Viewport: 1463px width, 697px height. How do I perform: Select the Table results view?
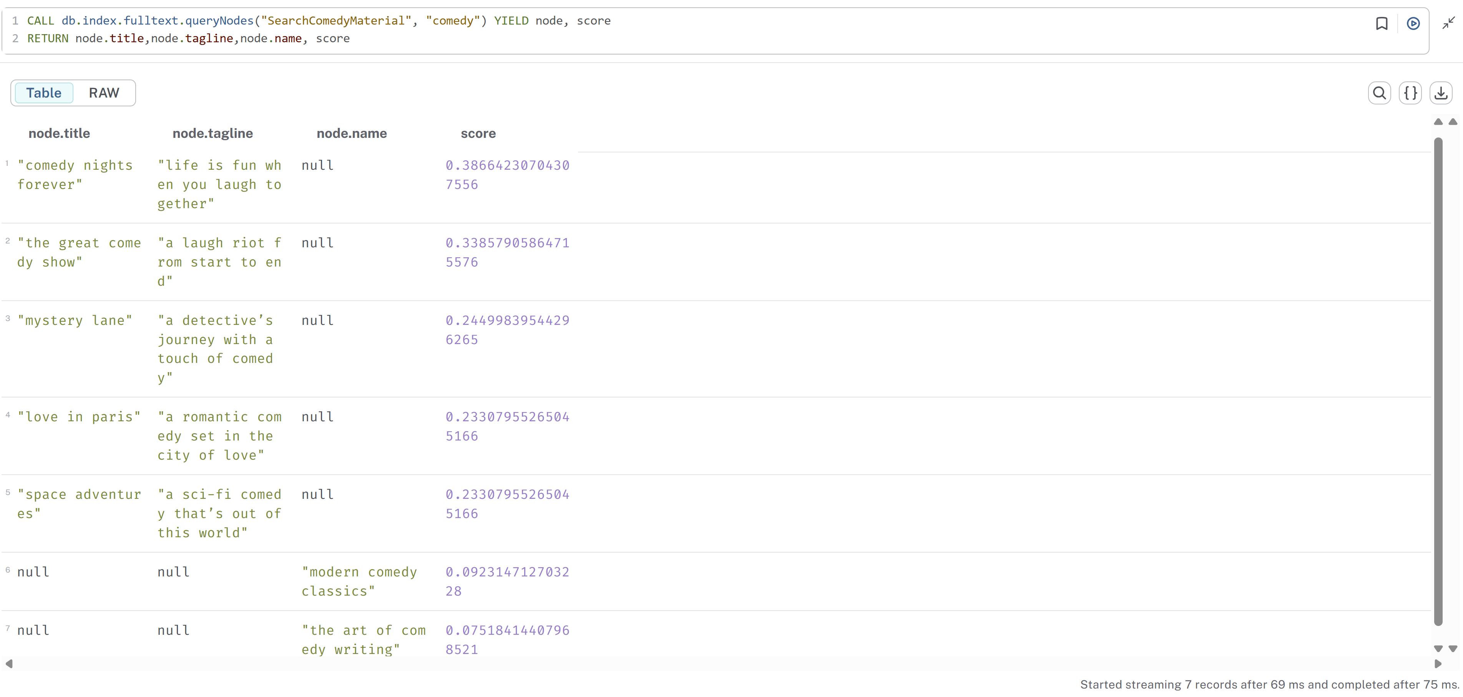click(x=44, y=93)
